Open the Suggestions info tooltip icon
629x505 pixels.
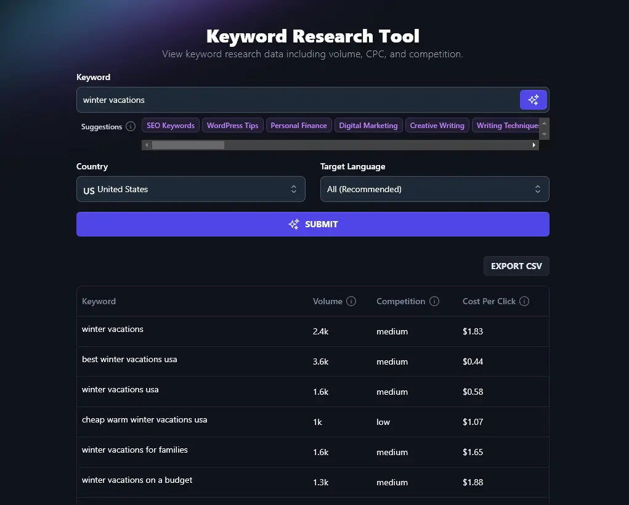point(130,126)
